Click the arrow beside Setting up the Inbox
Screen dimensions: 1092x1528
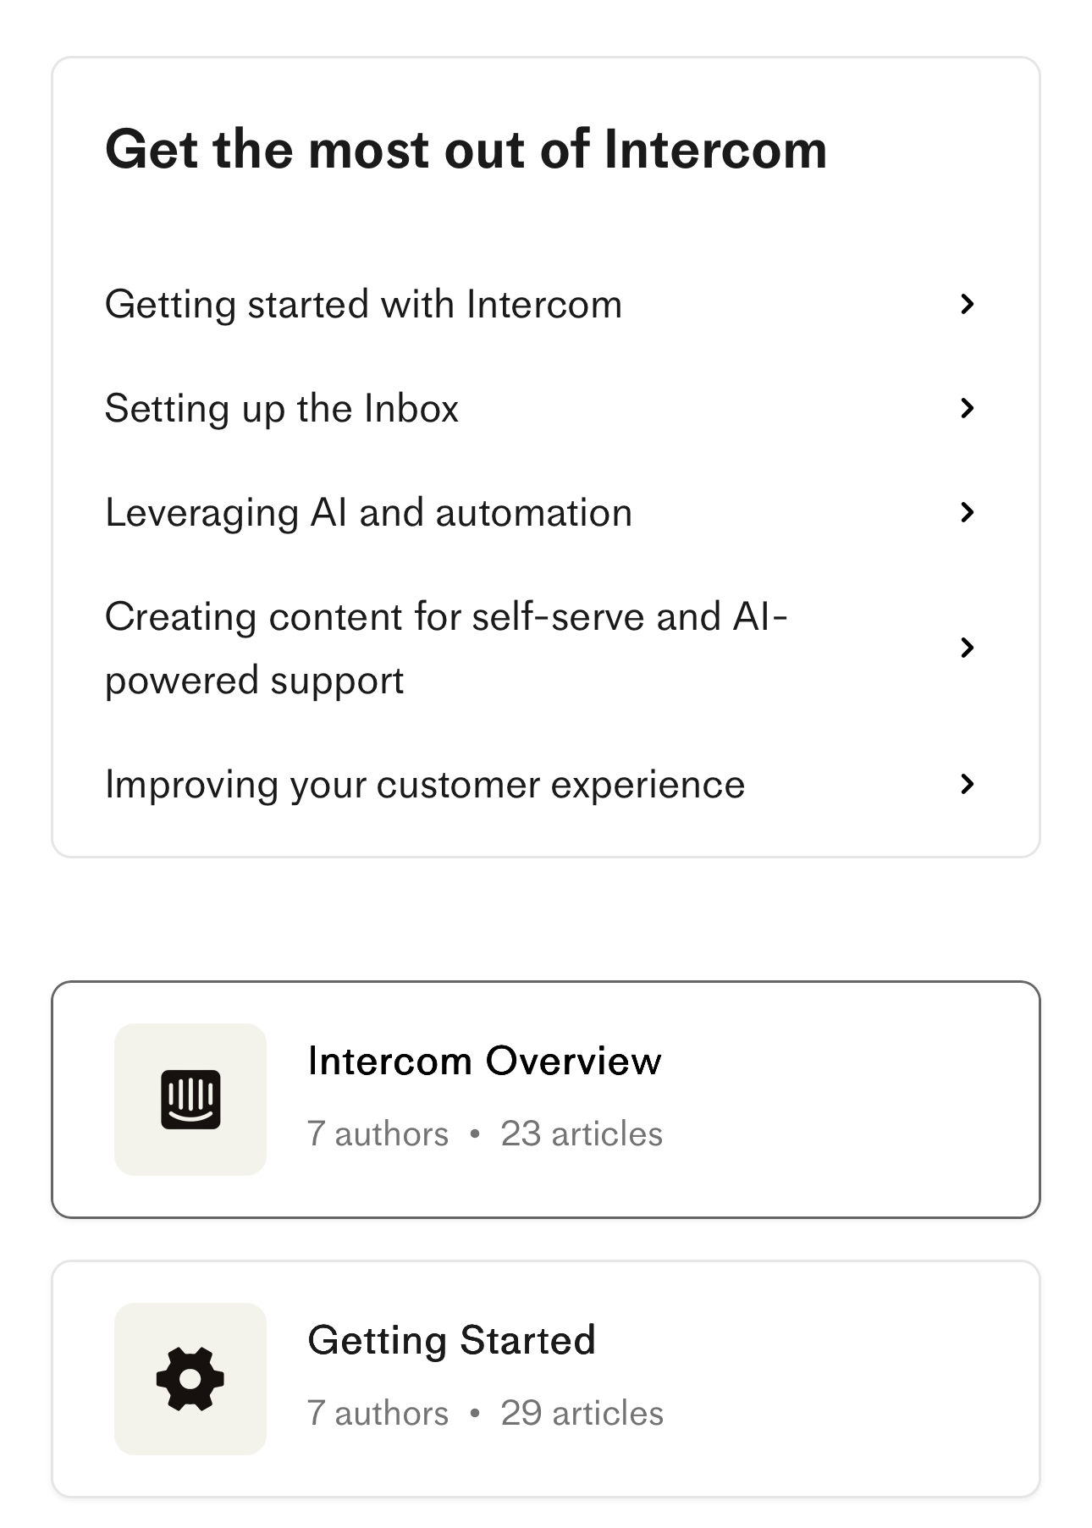click(x=967, y=408)
